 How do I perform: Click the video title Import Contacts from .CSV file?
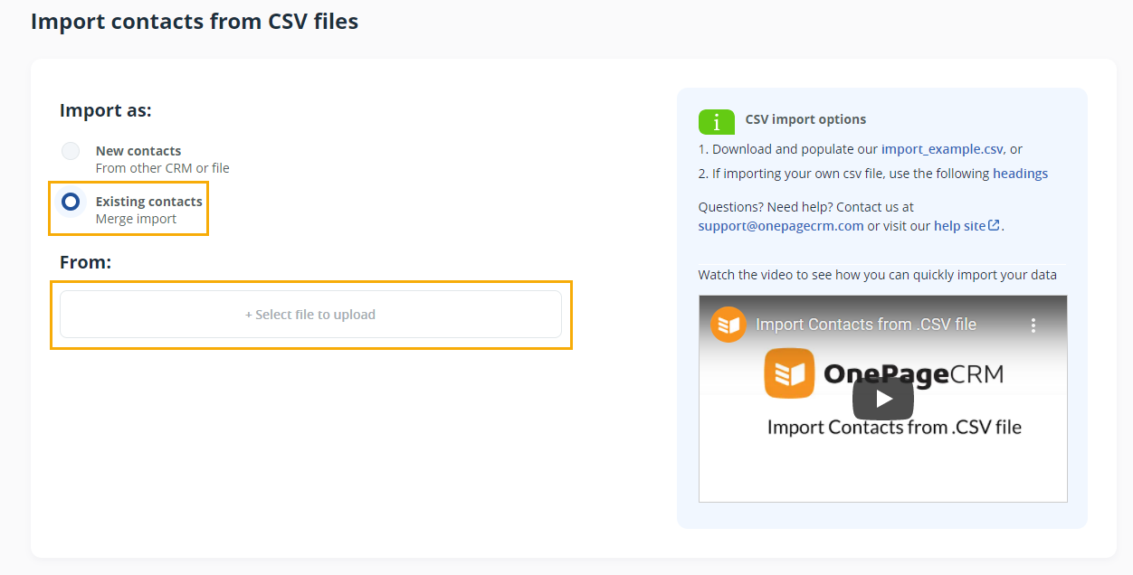click(866, 325)
